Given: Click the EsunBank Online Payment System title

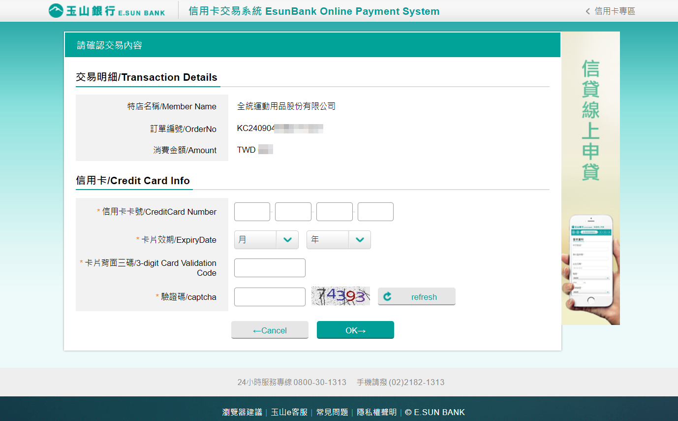Looking at the screenshot, I should click(314, 11).
